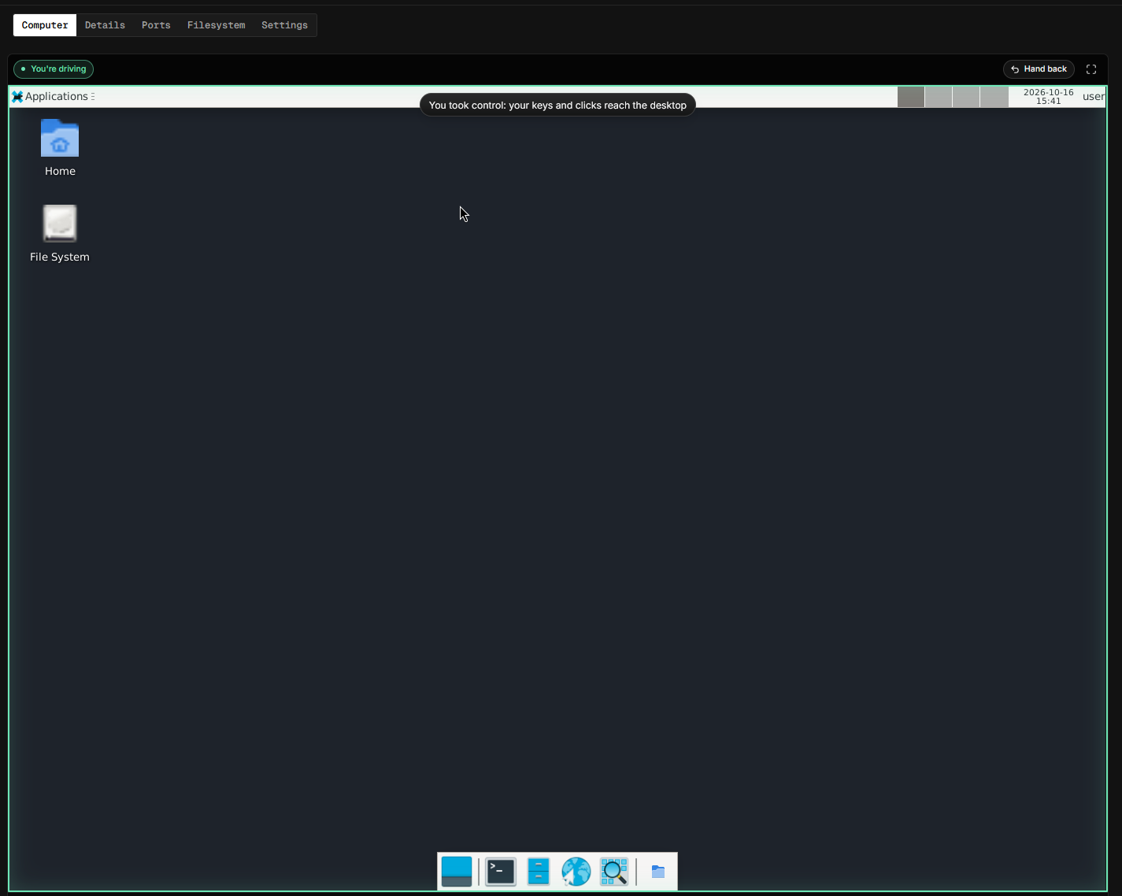Click the Hand back button
The width and height of the screenshot is (1122, 896).
point(1039,69)
